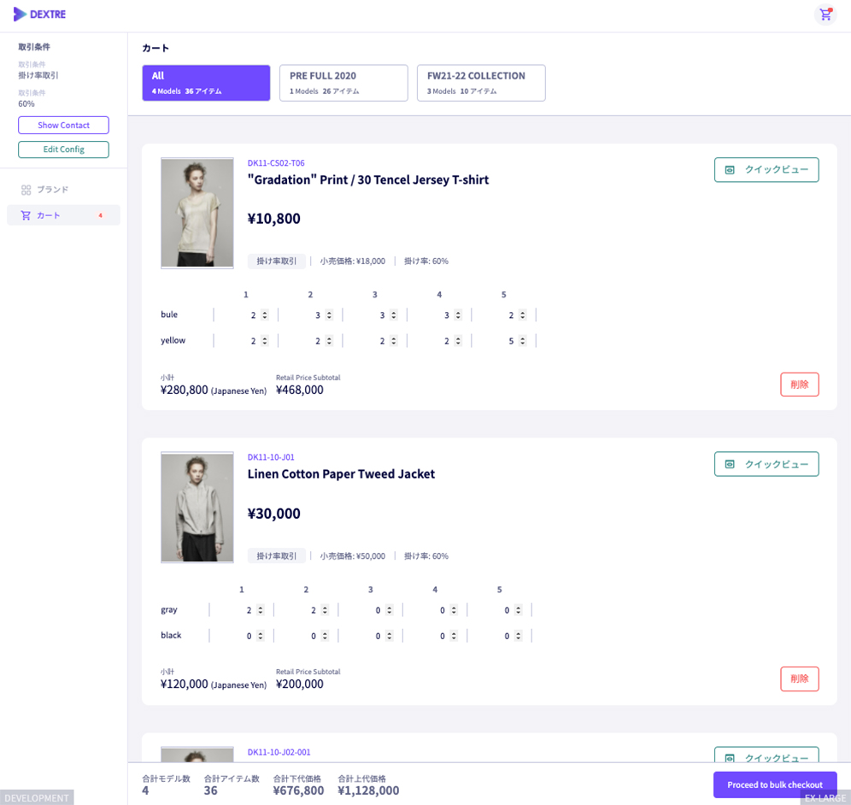Click the Linen Cotton Paper Tweed Jacket title

[x=341, y=474]
